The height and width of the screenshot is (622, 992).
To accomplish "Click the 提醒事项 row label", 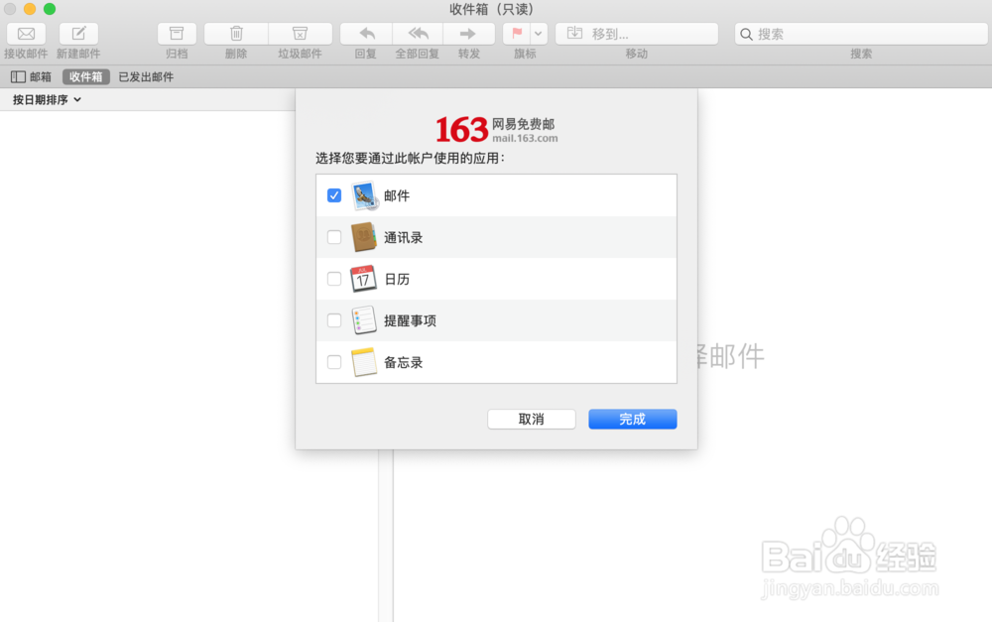I will (410, 320).
